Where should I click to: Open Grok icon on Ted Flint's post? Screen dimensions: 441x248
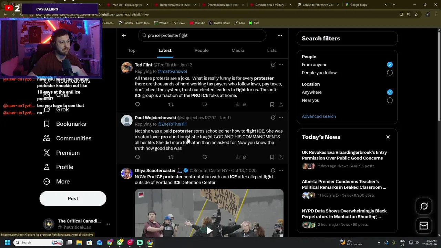point(273,65)
